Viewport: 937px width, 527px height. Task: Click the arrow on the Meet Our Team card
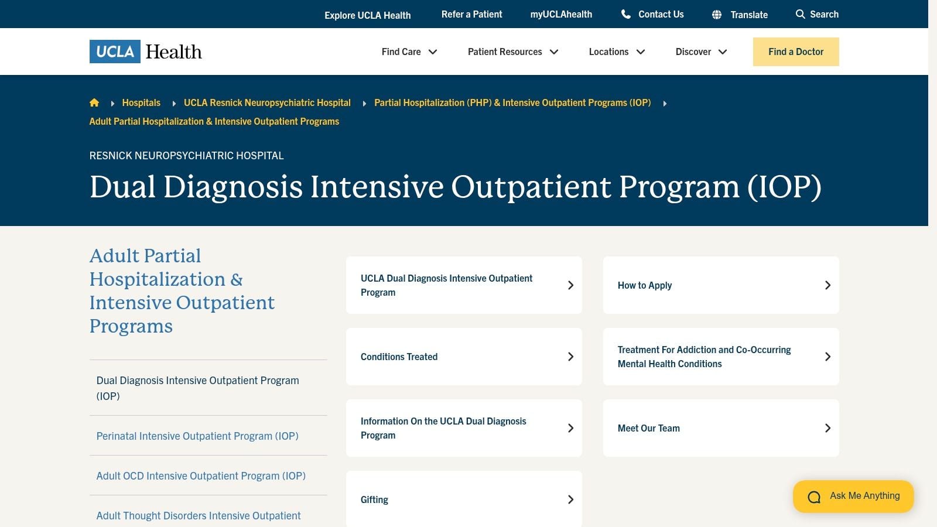pyautogui.click(x=827, y=428)
